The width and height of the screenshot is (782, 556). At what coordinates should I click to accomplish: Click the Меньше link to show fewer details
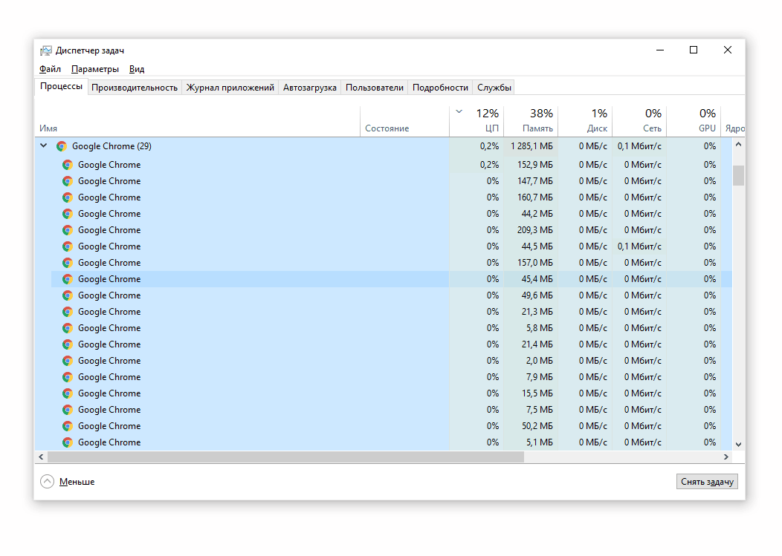(77, 482)
